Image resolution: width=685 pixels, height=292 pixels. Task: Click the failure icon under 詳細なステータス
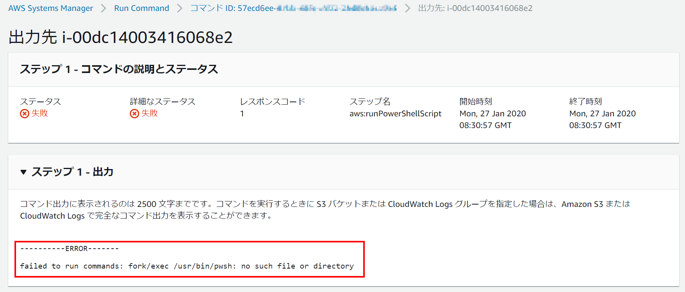click(x=134, y=114)
